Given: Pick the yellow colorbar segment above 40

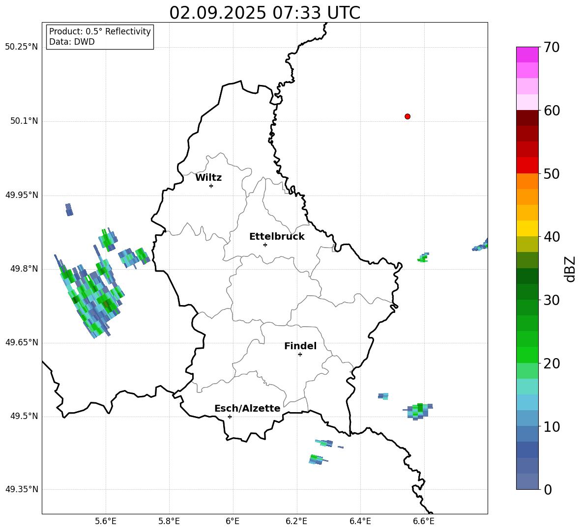Looking at the screenshot, I should coord(527,228).
